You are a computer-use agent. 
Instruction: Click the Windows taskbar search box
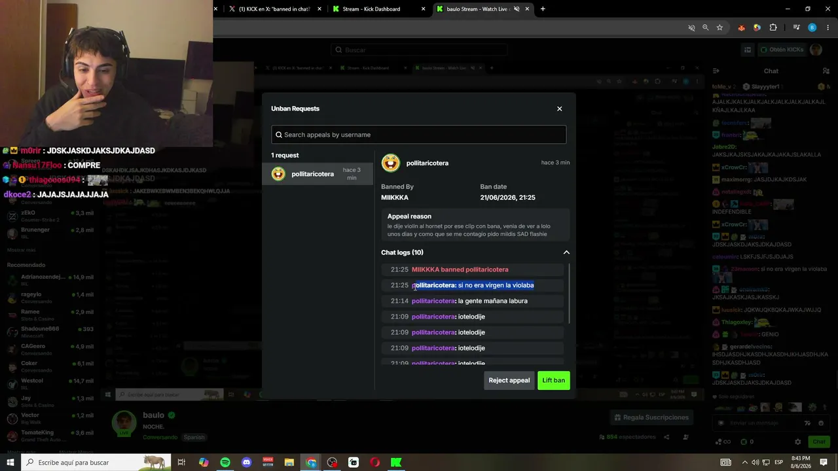pos(97,462)
